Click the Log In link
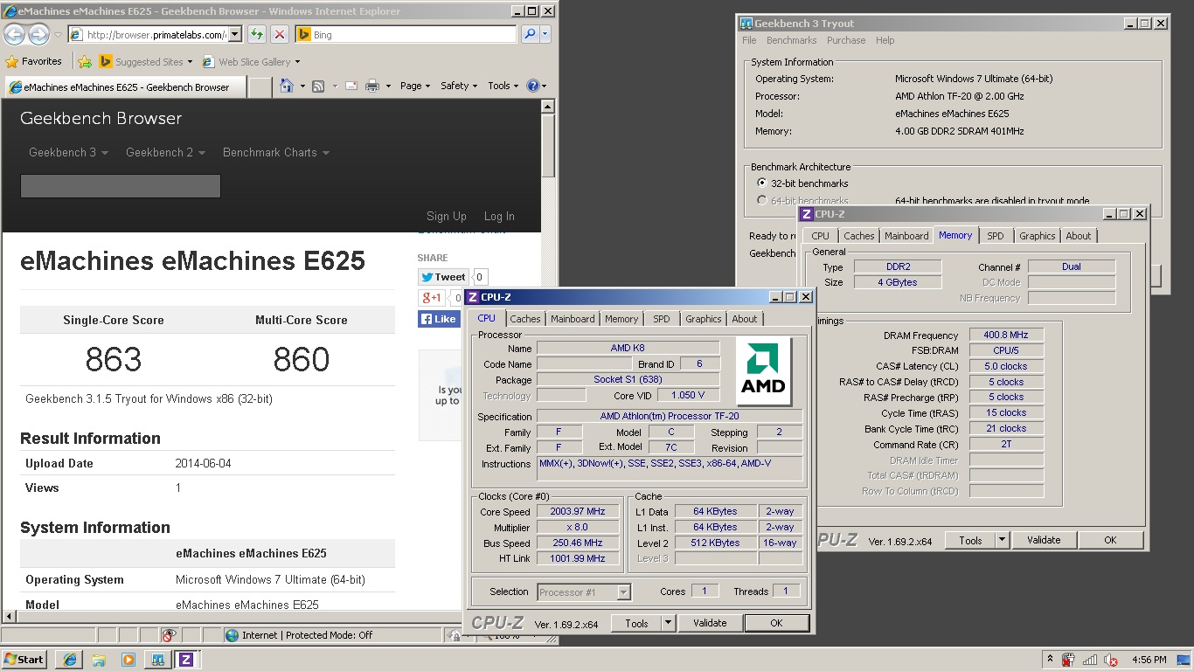Screen dimensions: 1194x671 (x=499, y=216)
